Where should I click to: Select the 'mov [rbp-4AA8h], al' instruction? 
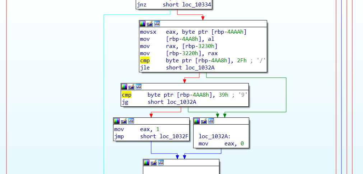point(177,39)
